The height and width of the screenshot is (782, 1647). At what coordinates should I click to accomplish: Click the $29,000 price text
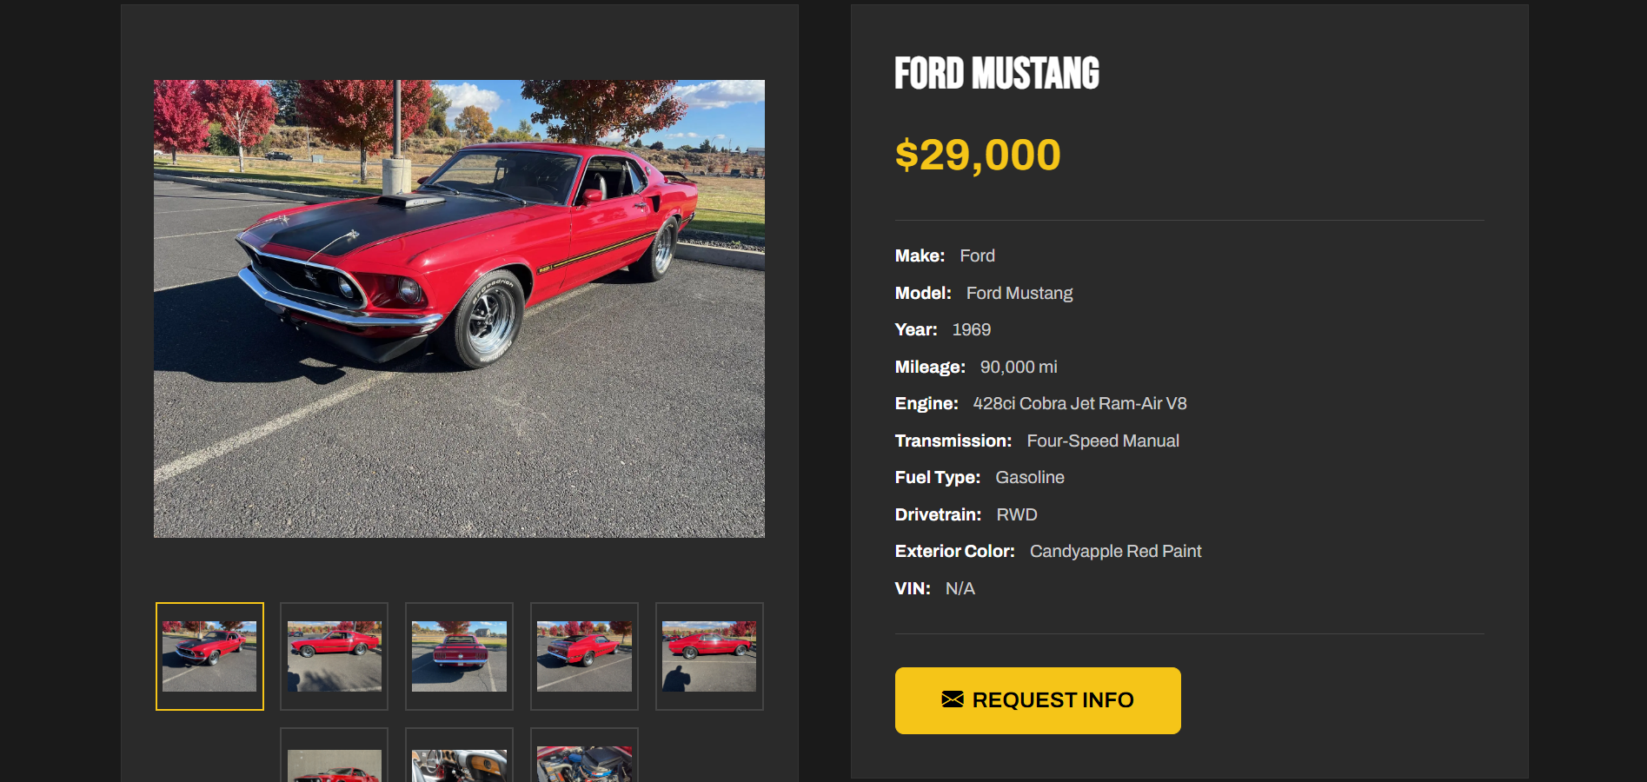tap(978, 156)
